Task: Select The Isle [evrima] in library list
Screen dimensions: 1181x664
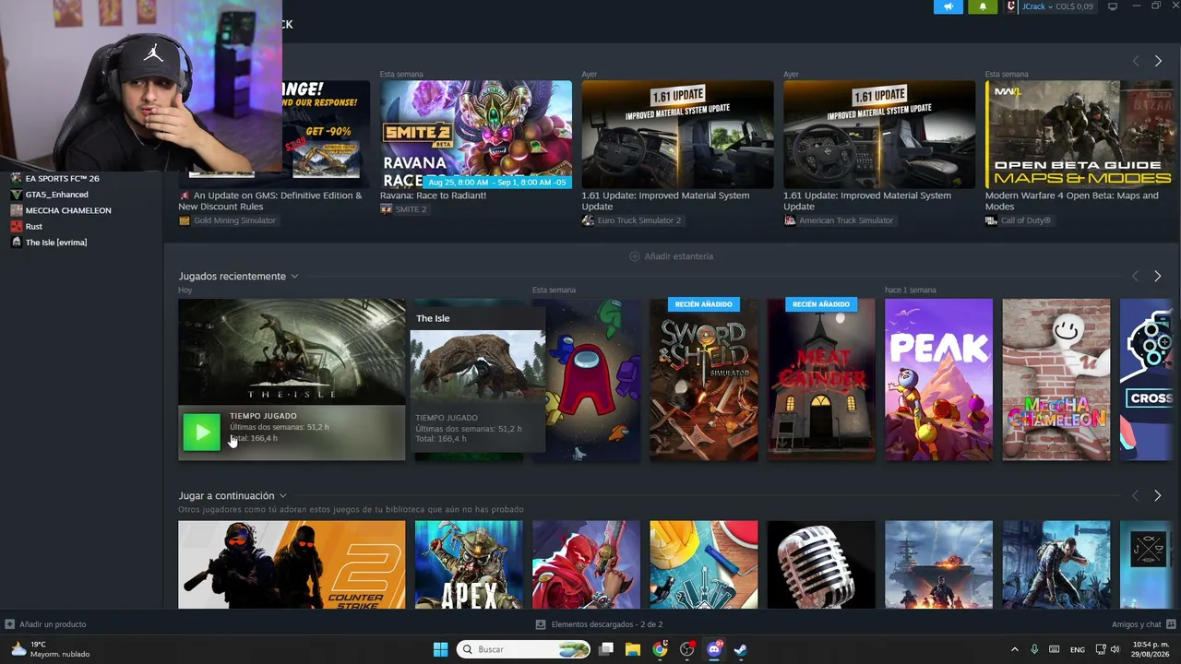Action: [x=56, y=243]
